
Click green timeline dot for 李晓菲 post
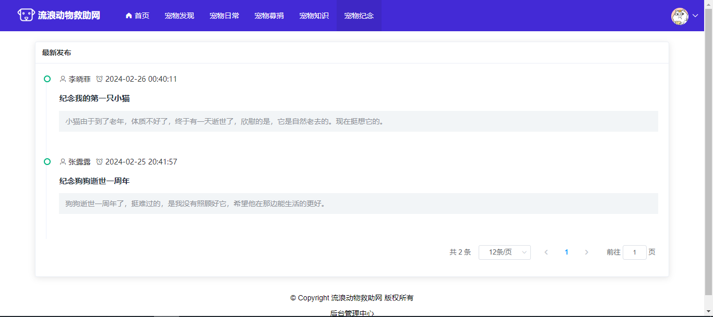point(47,79)
